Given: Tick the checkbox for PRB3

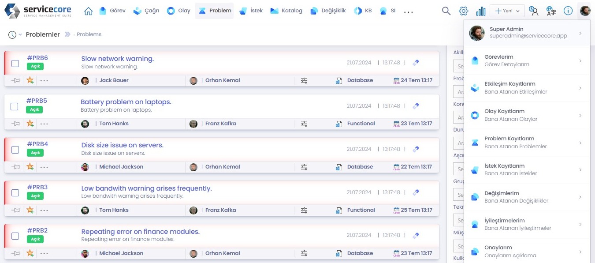Looking at the screenshot, I should tap(15, 193).
